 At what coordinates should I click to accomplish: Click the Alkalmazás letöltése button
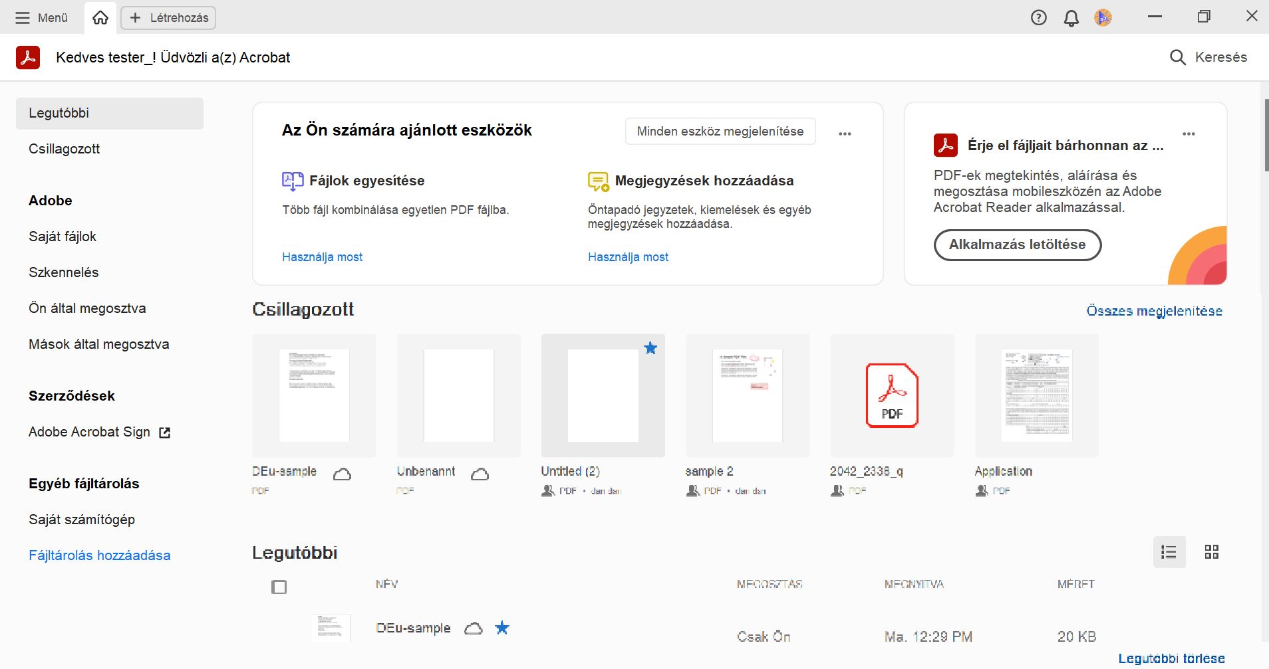click(x=1018, y=244)
